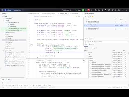The height and width of the screenshot is (97, 129).
Task: Click Stop icon in Run panel
Action: pos(5,83)
